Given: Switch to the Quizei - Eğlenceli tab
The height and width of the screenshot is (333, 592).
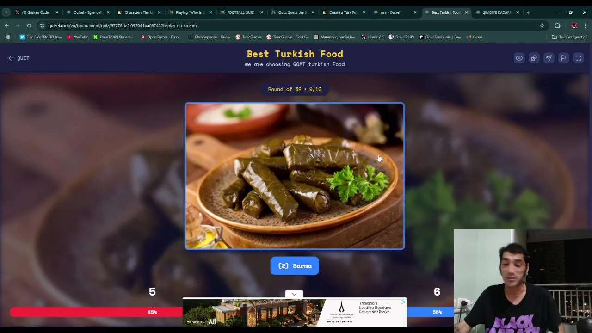Looking at the screenshot, I should (x=87, y=12).
